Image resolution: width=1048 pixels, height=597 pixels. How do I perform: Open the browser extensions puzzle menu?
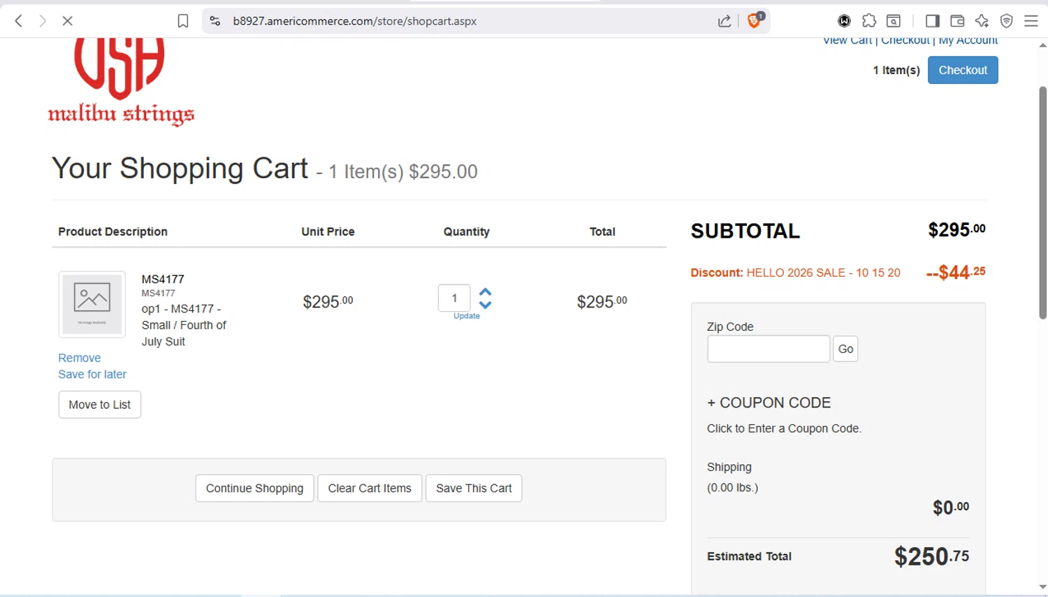pyautogui.click(x=869, y=21)
